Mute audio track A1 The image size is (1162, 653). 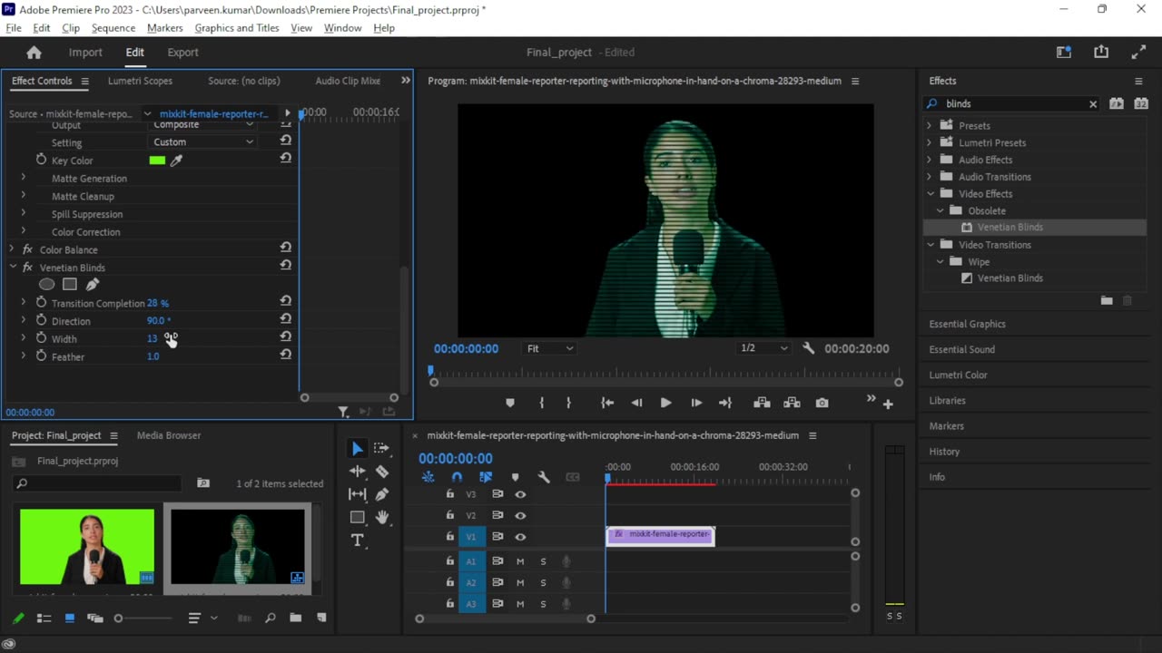click(520, 561)
